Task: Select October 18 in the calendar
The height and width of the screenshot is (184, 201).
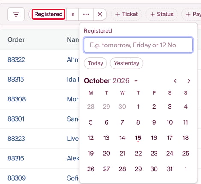Action: pos(186,138)
